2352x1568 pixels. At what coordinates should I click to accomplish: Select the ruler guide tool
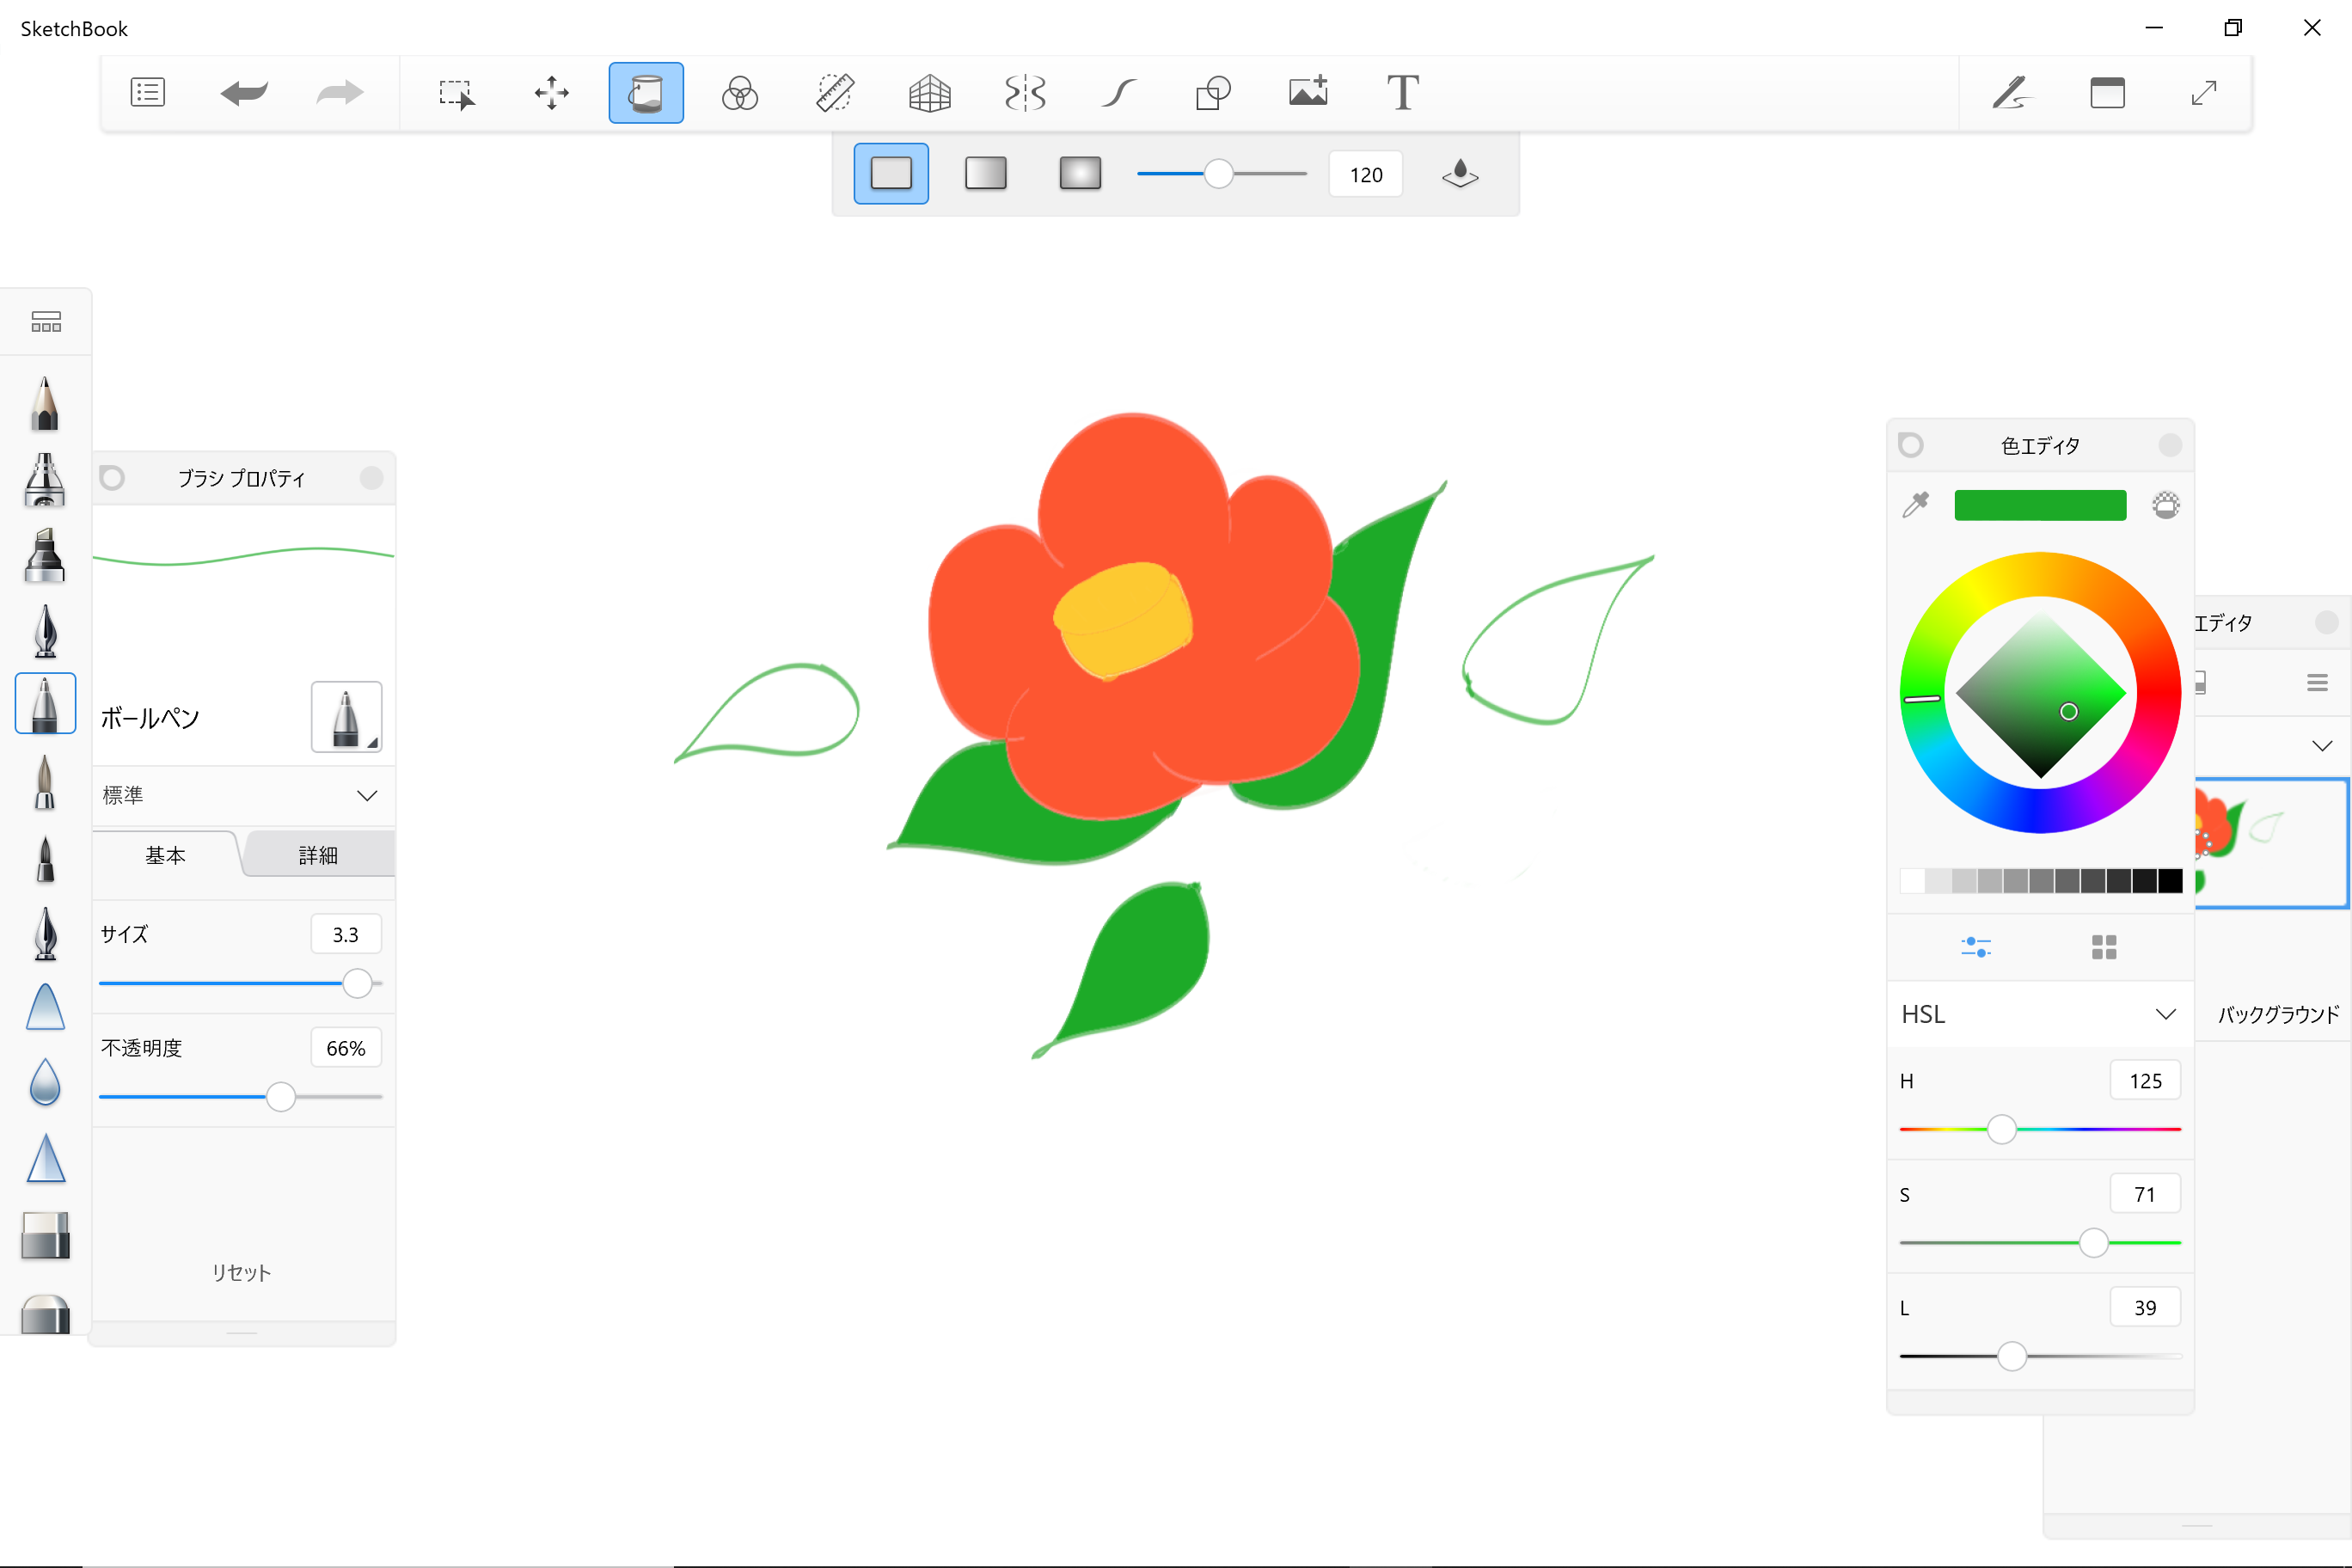[835, 93]
